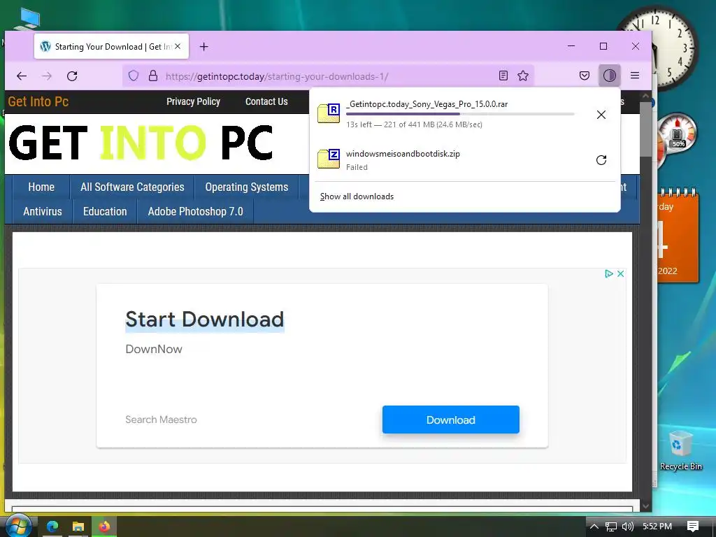Open the tracking protection shield icon

pyautogui.click(x=134, y=76)
